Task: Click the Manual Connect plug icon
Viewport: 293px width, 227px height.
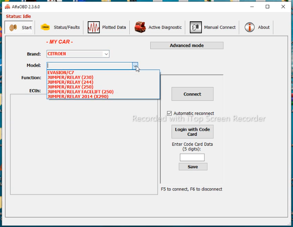Action: click(x=196, y=27)
